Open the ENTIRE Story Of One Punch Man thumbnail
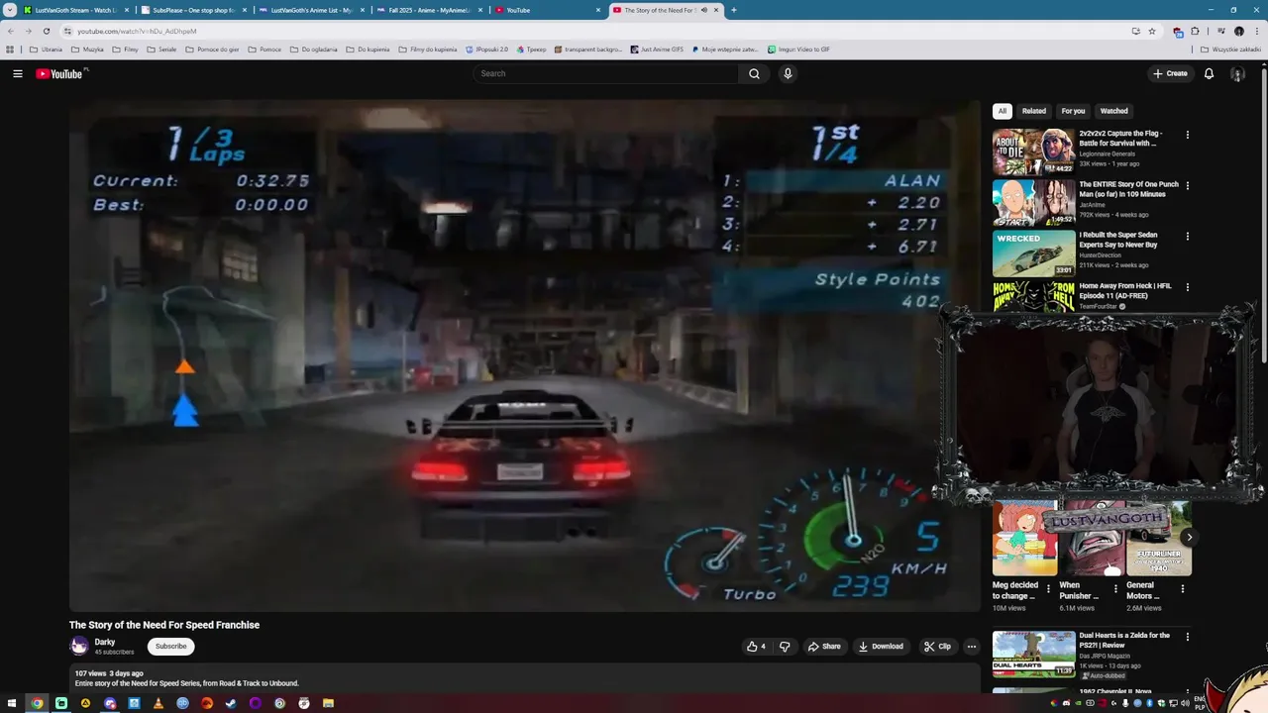Image resolution: width=1268 pixels, height=713 pixels. coord(1033,203)
